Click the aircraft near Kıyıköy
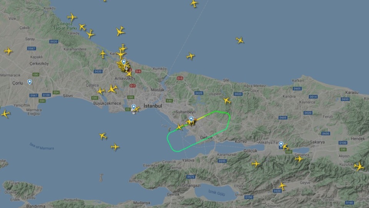The image size is (369, 208). [x=72, y=17]
